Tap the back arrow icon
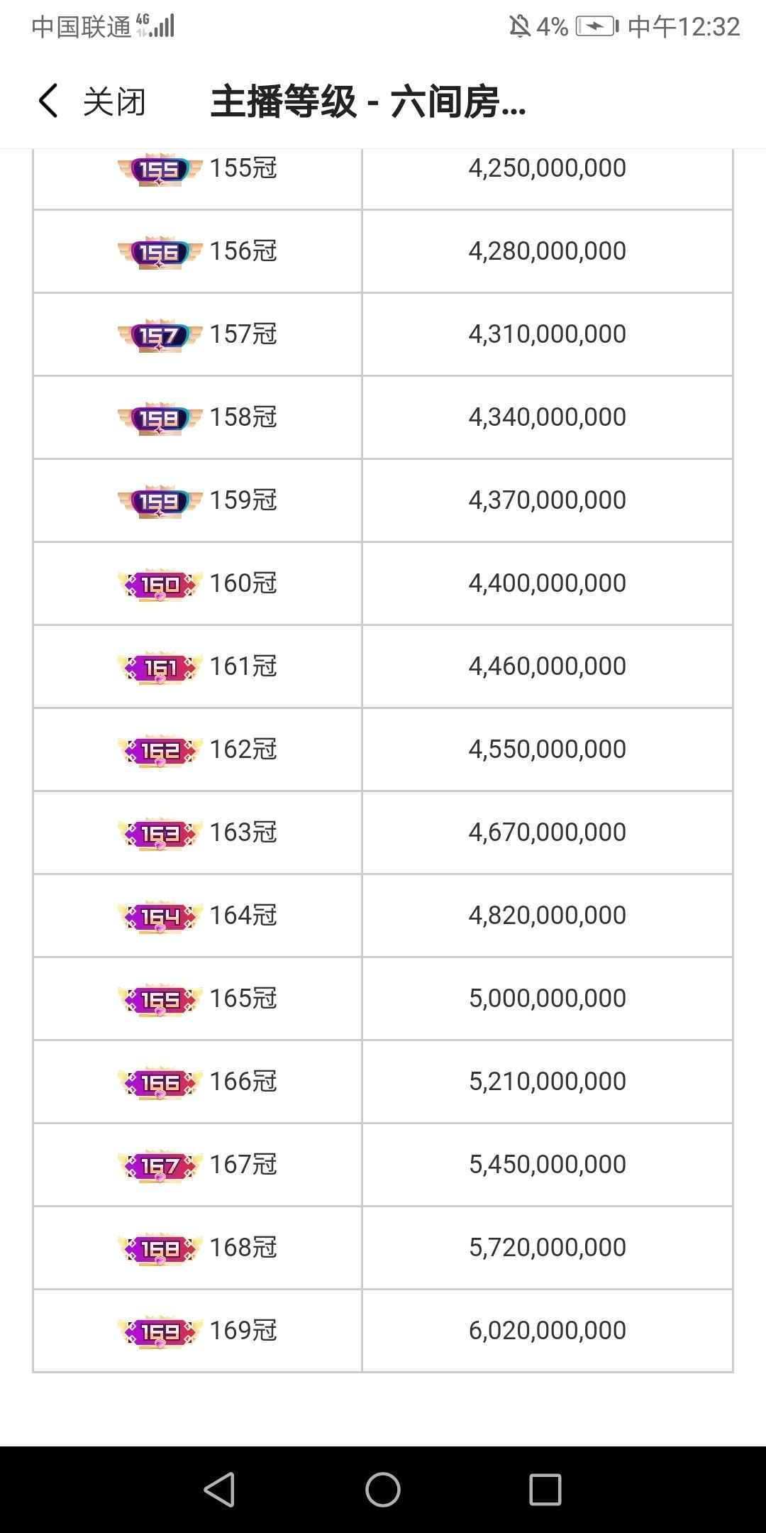The height and width of the screenshot is (1533, 766). (48, 101)
